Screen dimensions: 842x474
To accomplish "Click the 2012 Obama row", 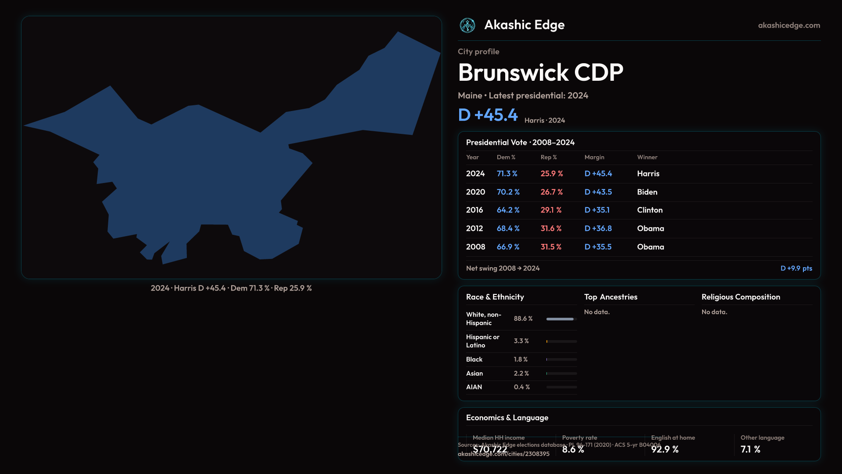I will (639, 229).
